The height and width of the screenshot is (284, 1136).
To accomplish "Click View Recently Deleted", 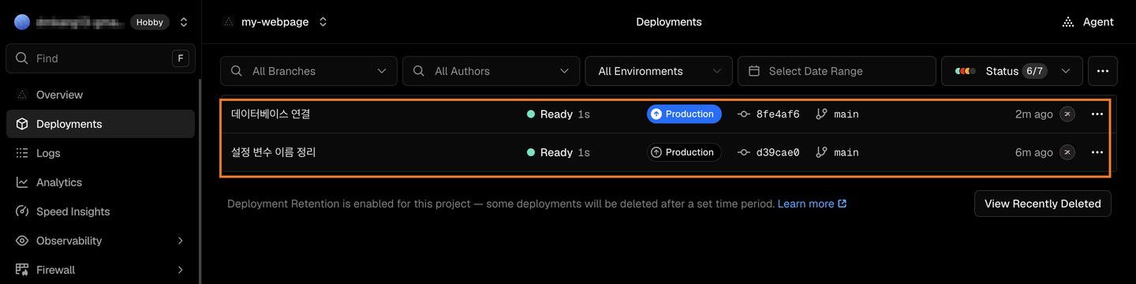I will [1043, 204].
